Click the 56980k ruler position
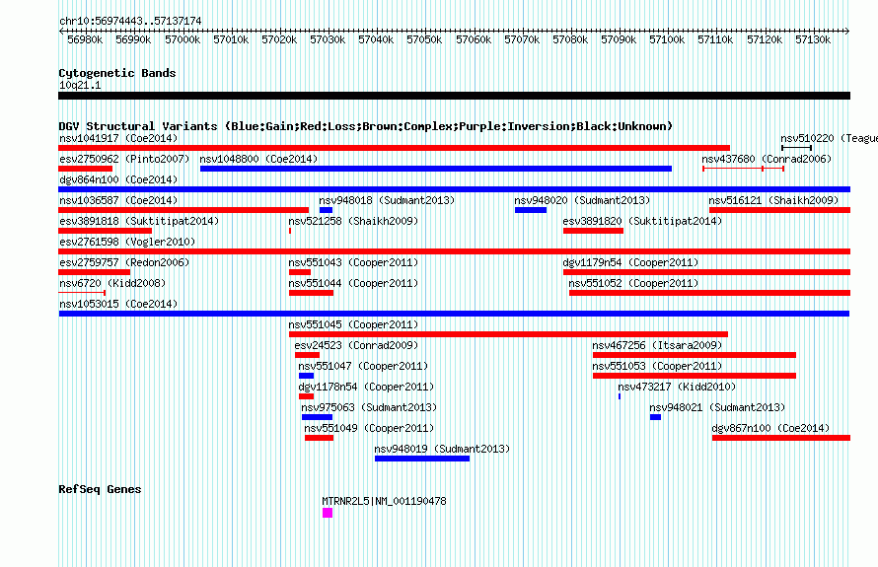 [85, 40]
